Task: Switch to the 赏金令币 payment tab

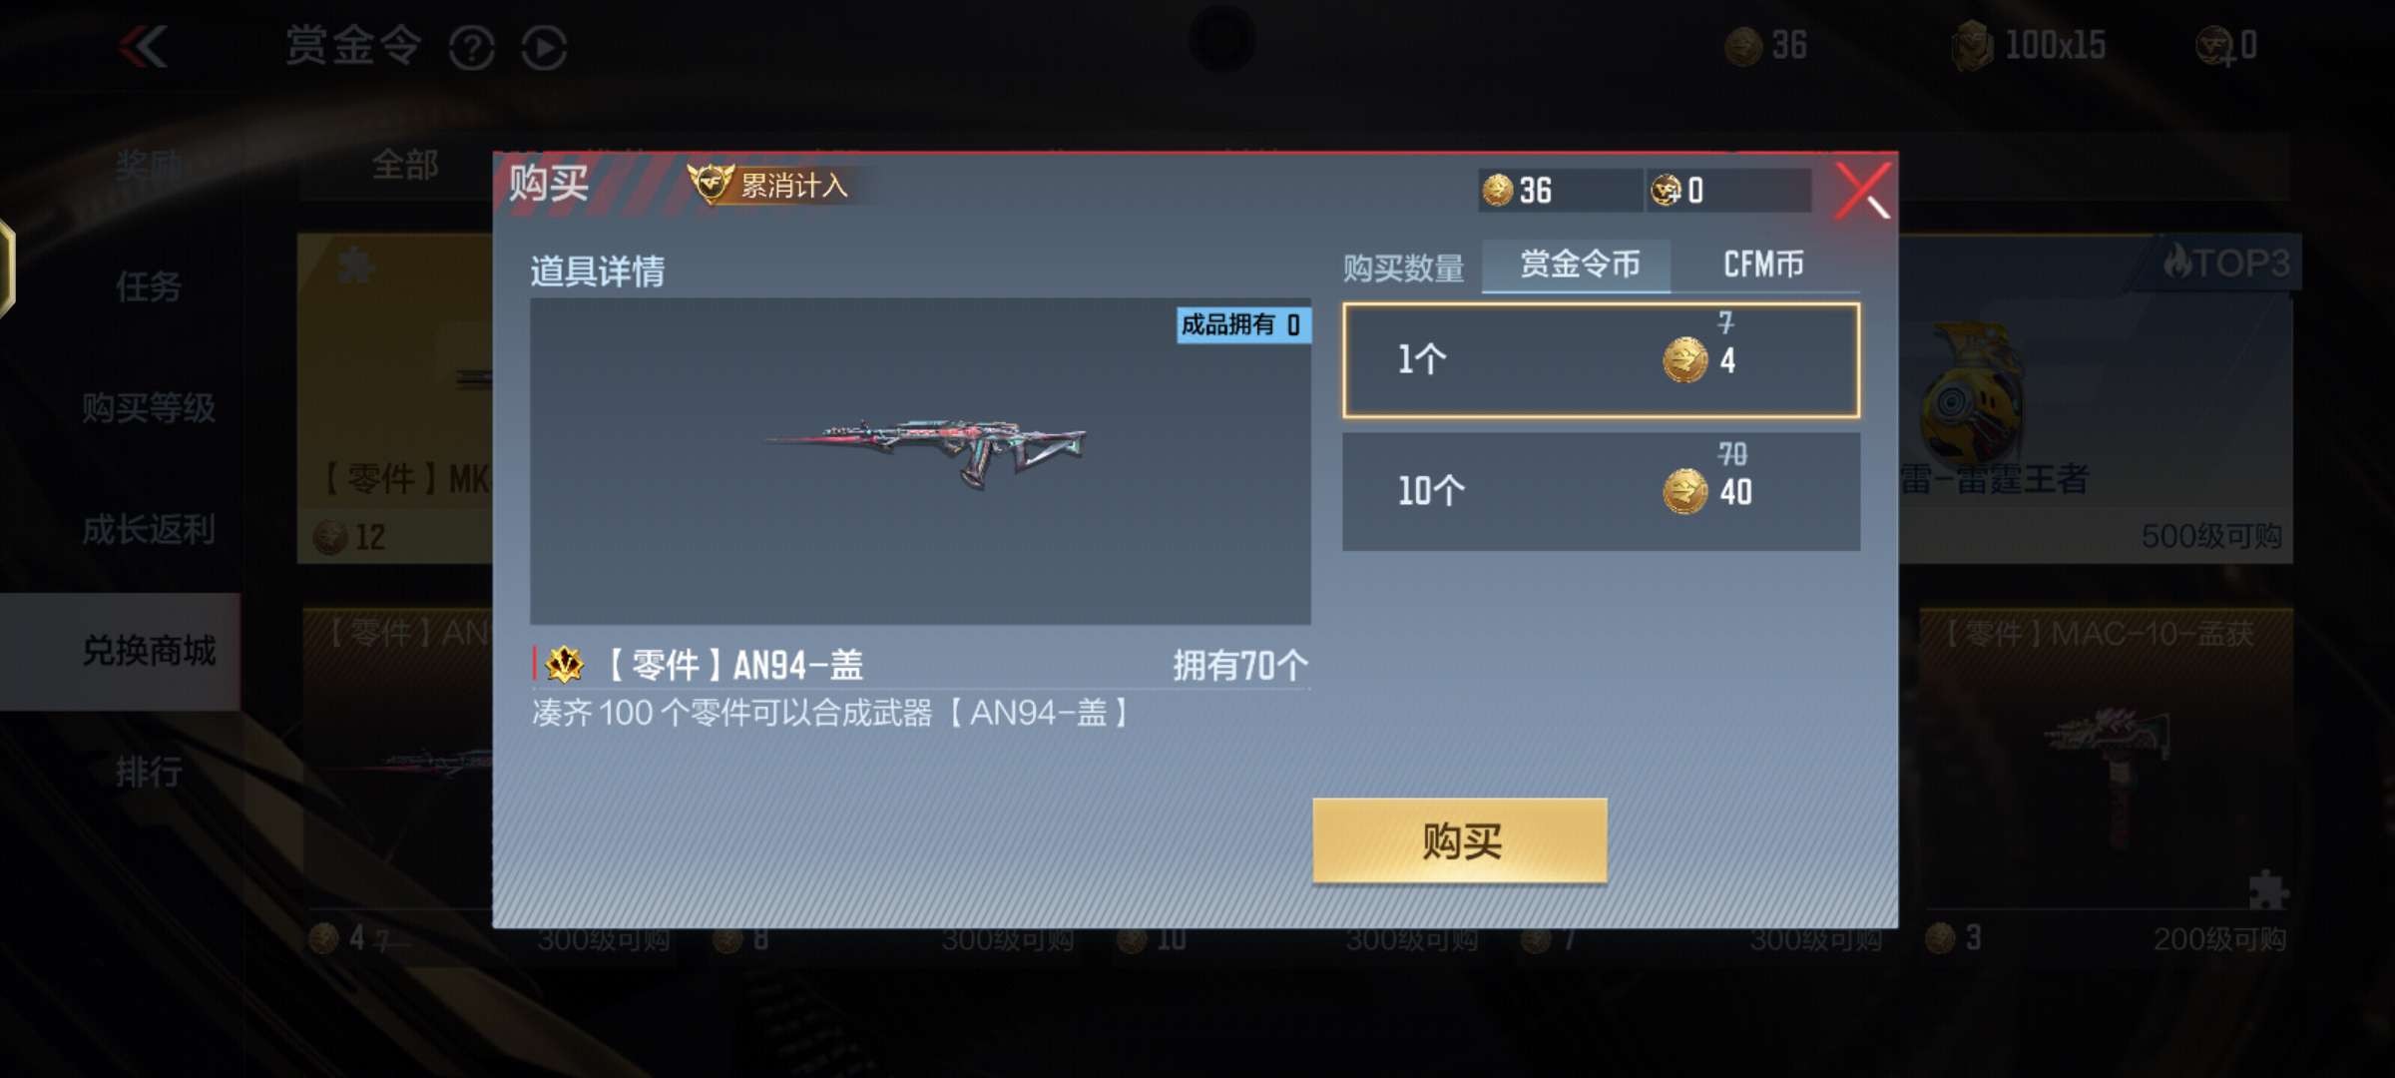Action: 1578,265
